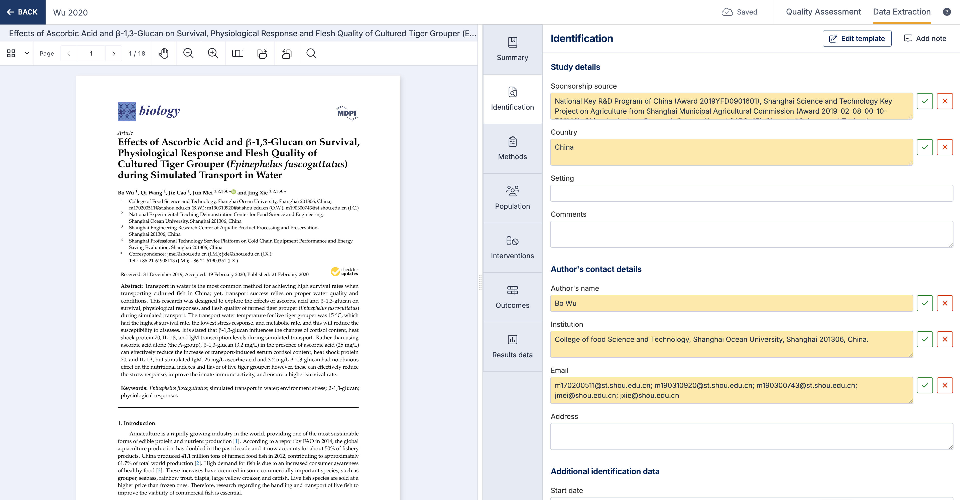The height and width of the screenshot is (500, 960).
Task: Click the Add note button
Action: pos(925,39)
